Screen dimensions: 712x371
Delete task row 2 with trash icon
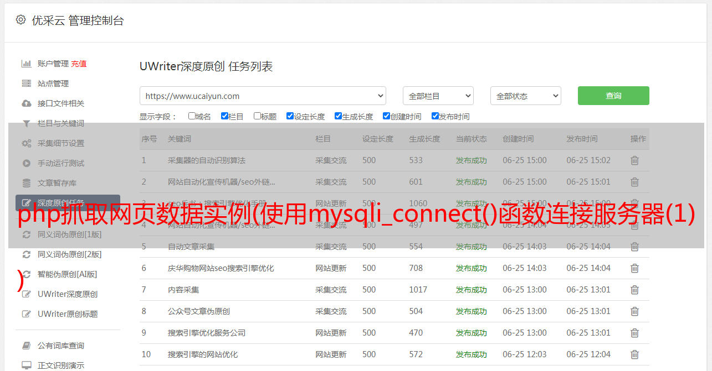[634, 182]
